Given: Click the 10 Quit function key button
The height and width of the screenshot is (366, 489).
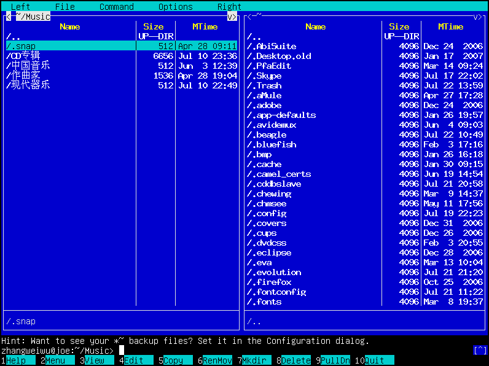Looking at the screenshot, I should point(379,360).
